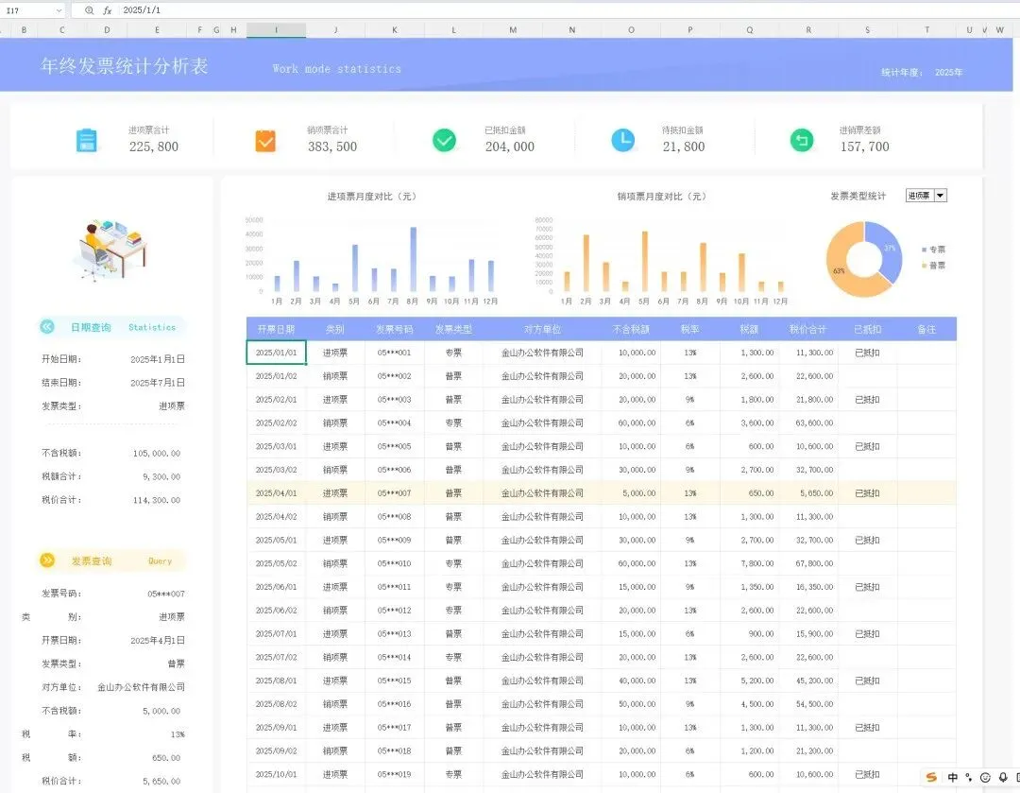Click the 日期查询 Statistics button
1020x793 pixels.
tap(111, 327)
